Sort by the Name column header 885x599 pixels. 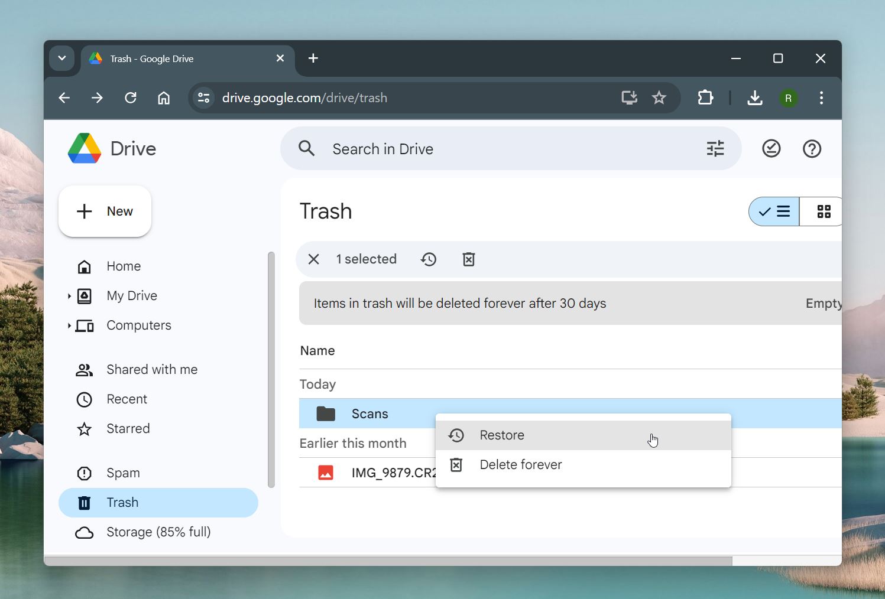click(317, 351)
